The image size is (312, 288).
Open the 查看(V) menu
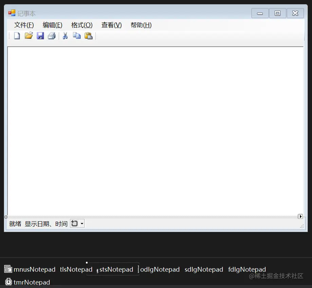click(x=111, y=25)
